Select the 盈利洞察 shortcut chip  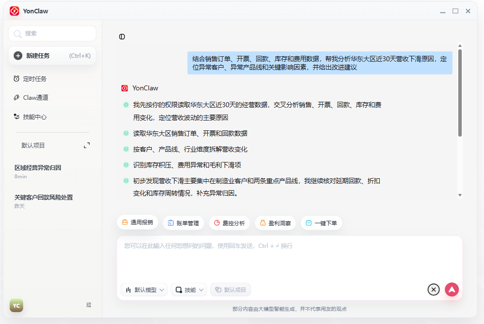(x=275, y=223)
